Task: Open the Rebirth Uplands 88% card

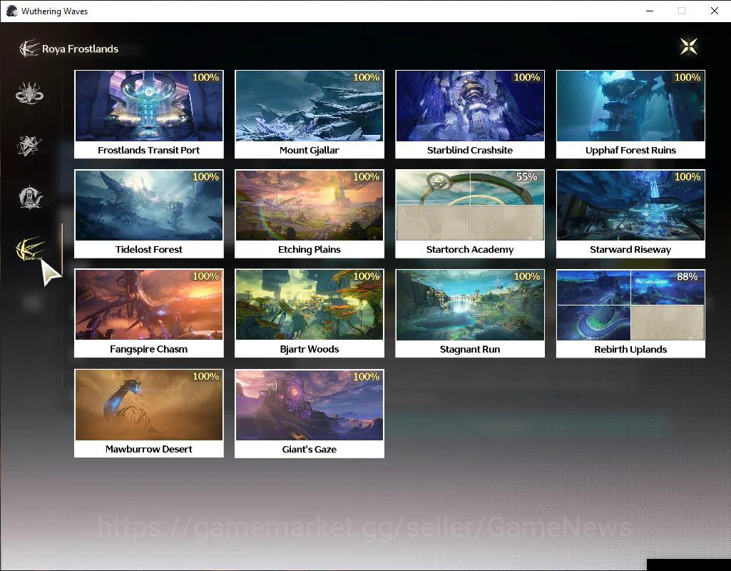Action: (630, 313)
